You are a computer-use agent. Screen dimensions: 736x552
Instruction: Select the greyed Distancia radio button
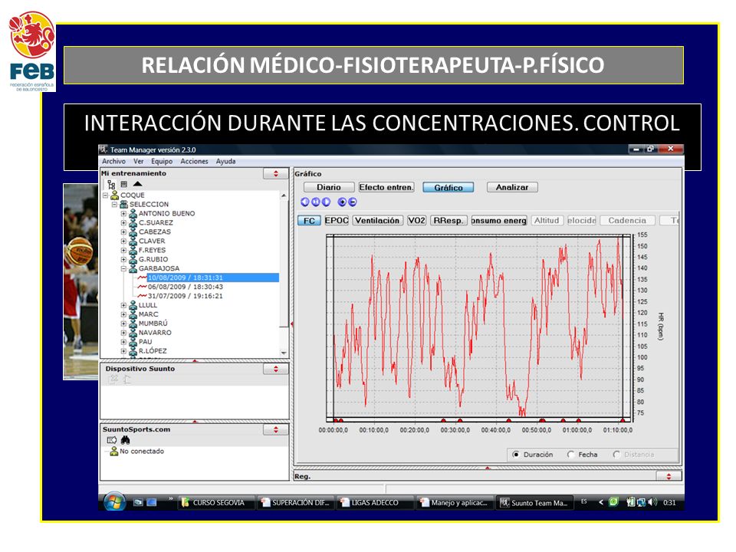[x=616, y=455]
